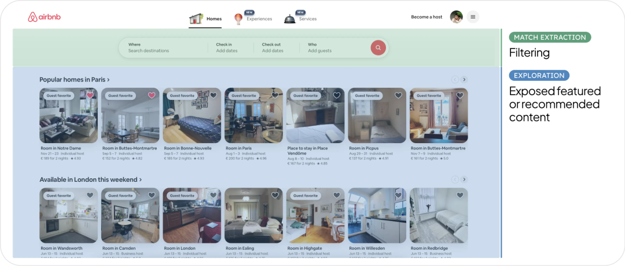The width and height of the screenshot is (625, 266).
Task: Open the user profile avatar
Action: (456, 17)
